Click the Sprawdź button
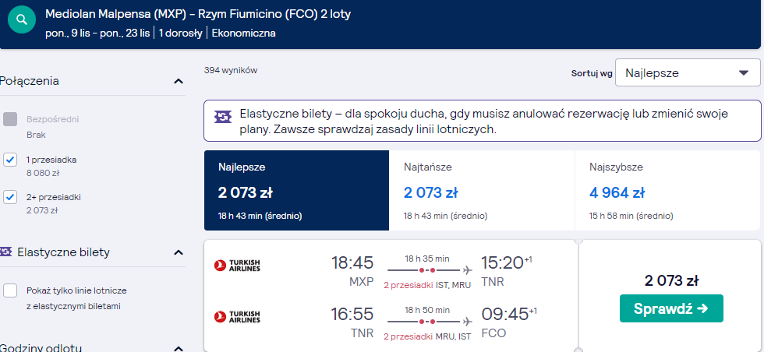764x352 pixels. pos(671,308)
